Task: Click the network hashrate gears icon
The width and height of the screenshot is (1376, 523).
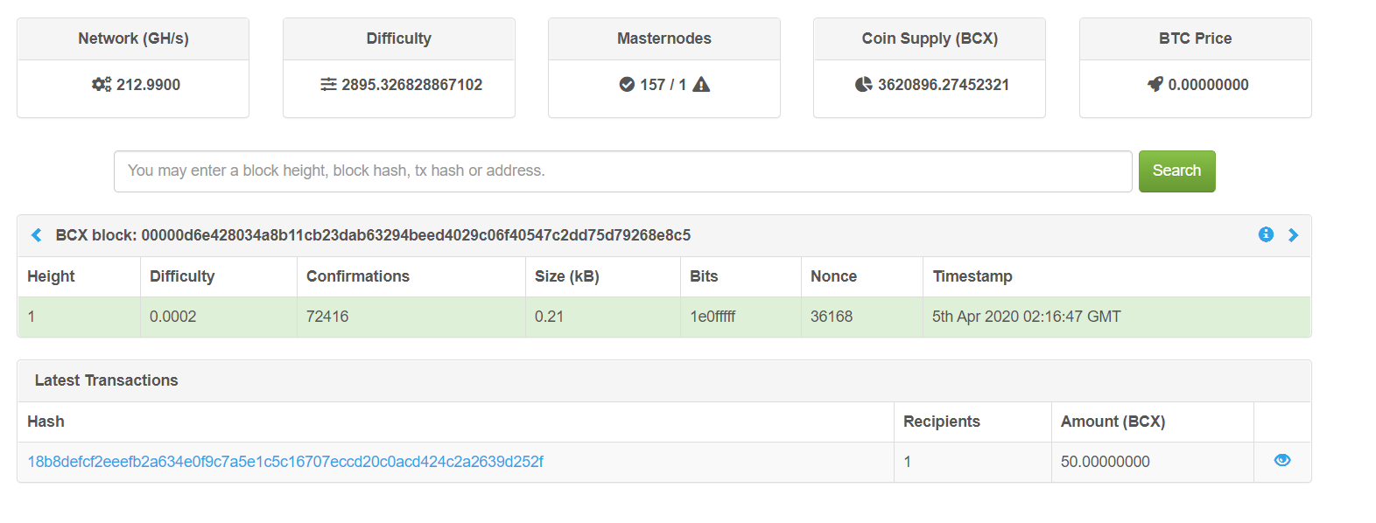Action: tap(102, 85)
